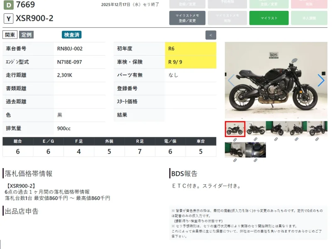Click the 本人調照 button
332x249 pixels.
309,18
